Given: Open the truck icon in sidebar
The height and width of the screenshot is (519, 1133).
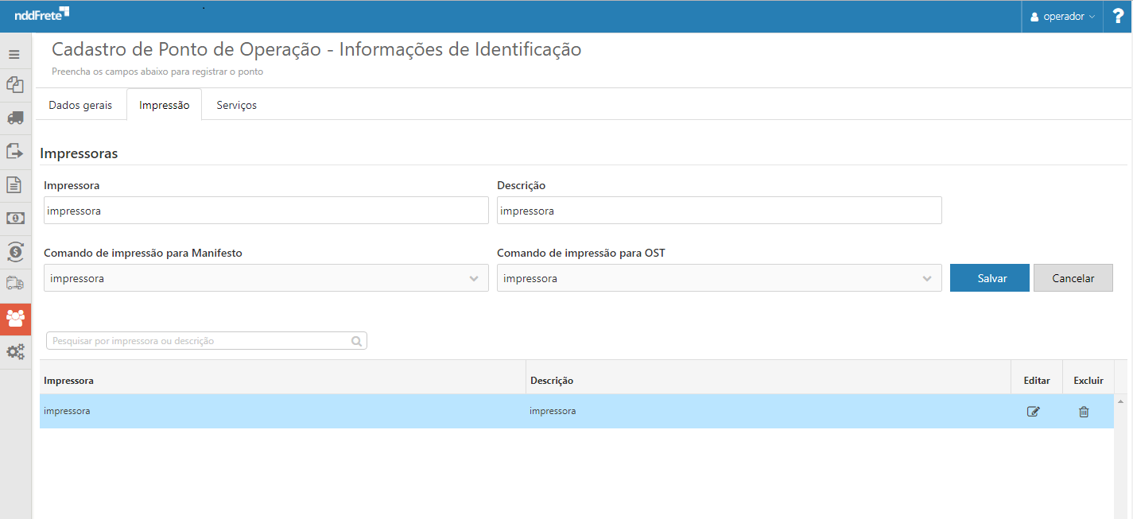Looking at the screenshot, I should click(x=15, y=118).
